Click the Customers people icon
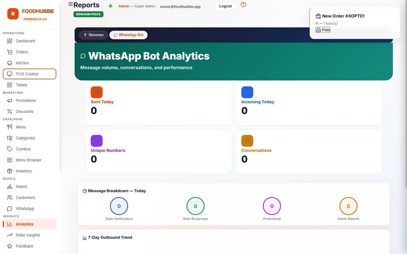Viewport: 407px width, 254px height. click(x=10, y=198)
